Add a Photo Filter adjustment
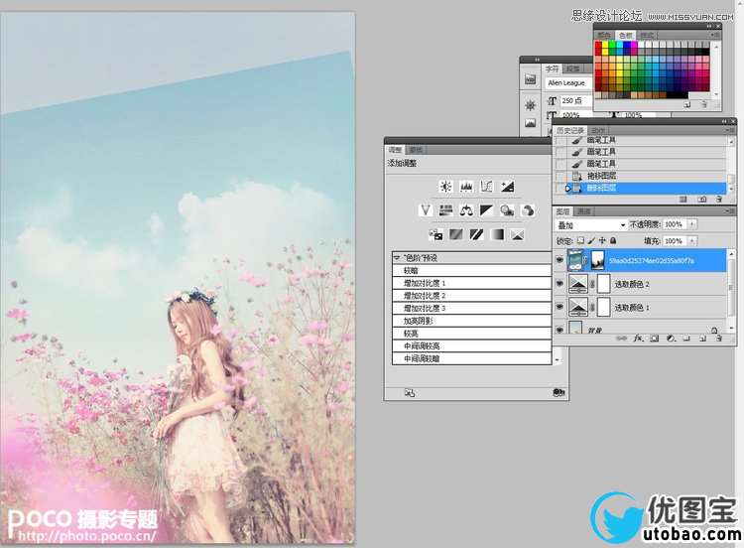744x548 pixels. [507, 209]
